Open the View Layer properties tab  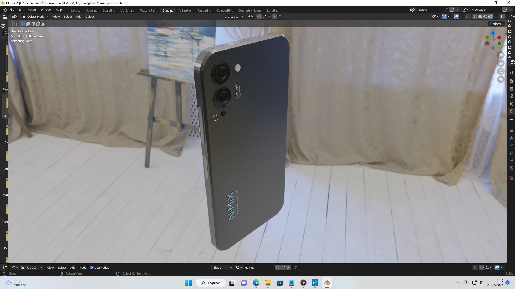[512, 96]
